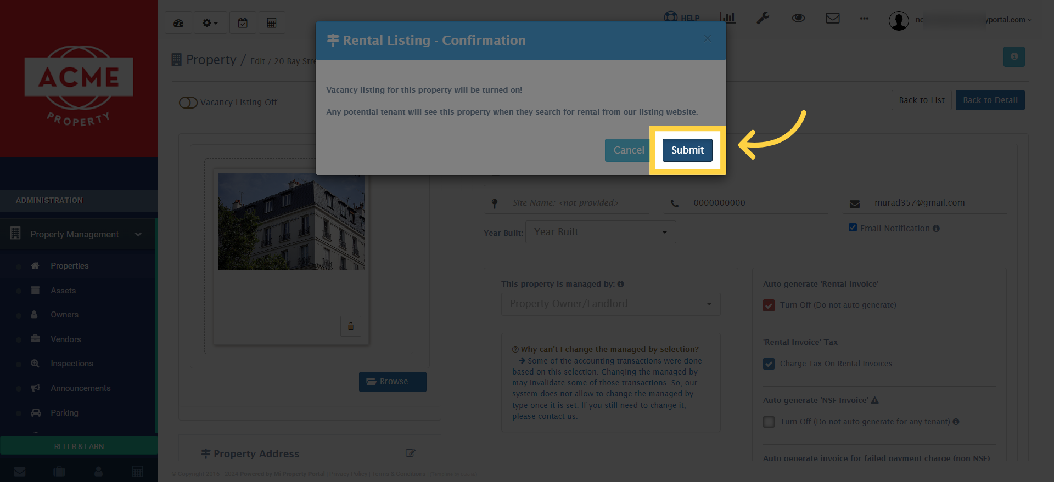Screen dimensions: 1054x482
Task: Uncheck Charge Tax On Rental Invoices
Action: [x=769, y=364]
